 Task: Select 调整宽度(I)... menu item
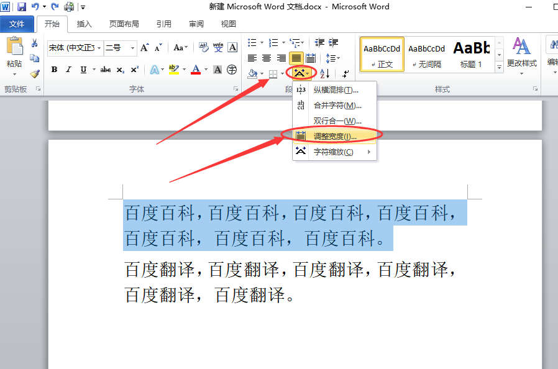335,136
